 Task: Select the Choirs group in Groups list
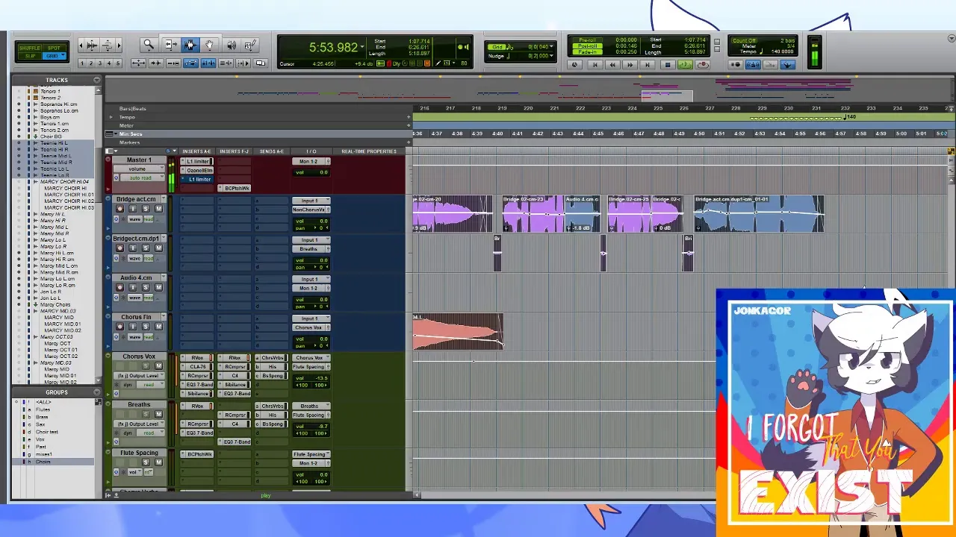pyautogui.click(x=43, y=462)
